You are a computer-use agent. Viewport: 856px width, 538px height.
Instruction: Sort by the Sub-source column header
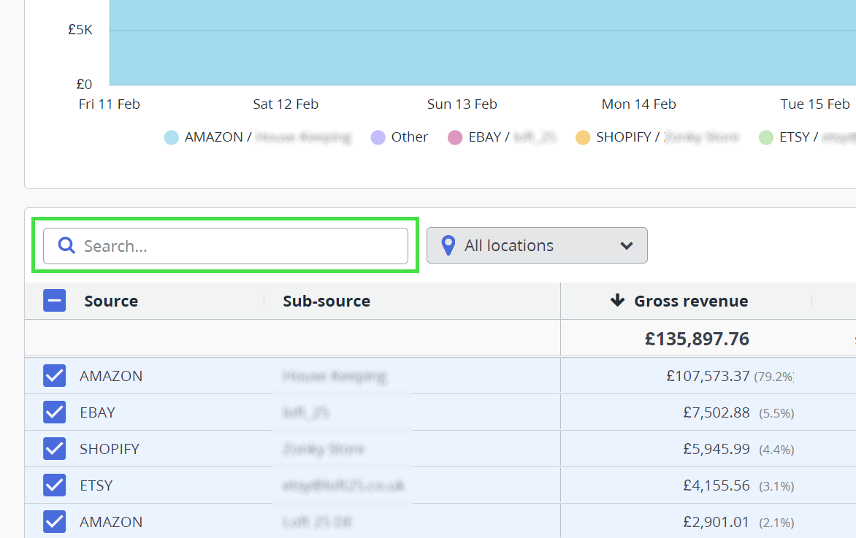pyautogui.click(x=326, y=301)
